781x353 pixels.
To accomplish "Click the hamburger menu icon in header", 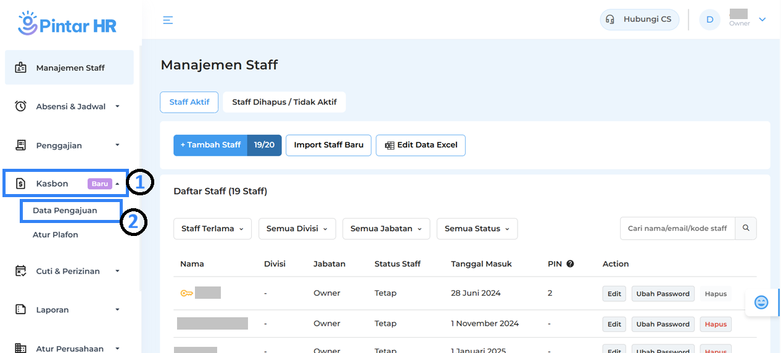I will pyautogui.click(x=168, y=20).
